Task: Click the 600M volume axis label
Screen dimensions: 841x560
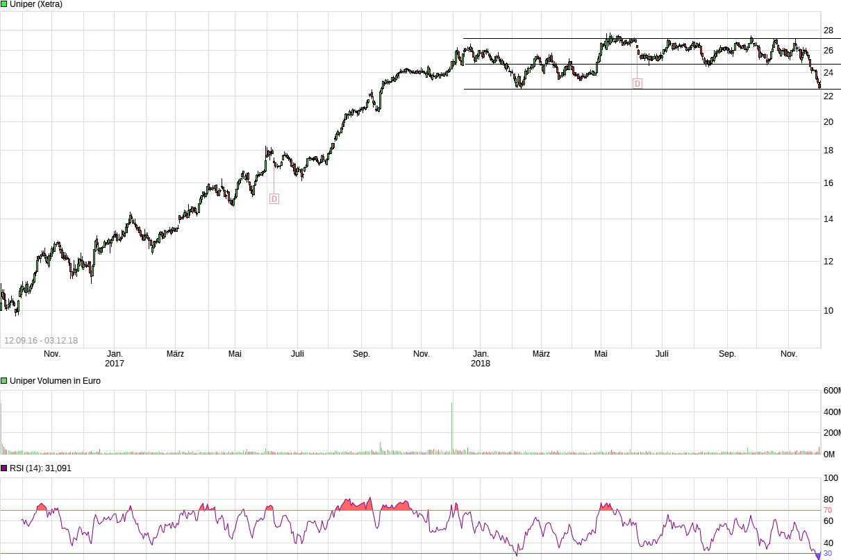Action: (x=831, y=391)
